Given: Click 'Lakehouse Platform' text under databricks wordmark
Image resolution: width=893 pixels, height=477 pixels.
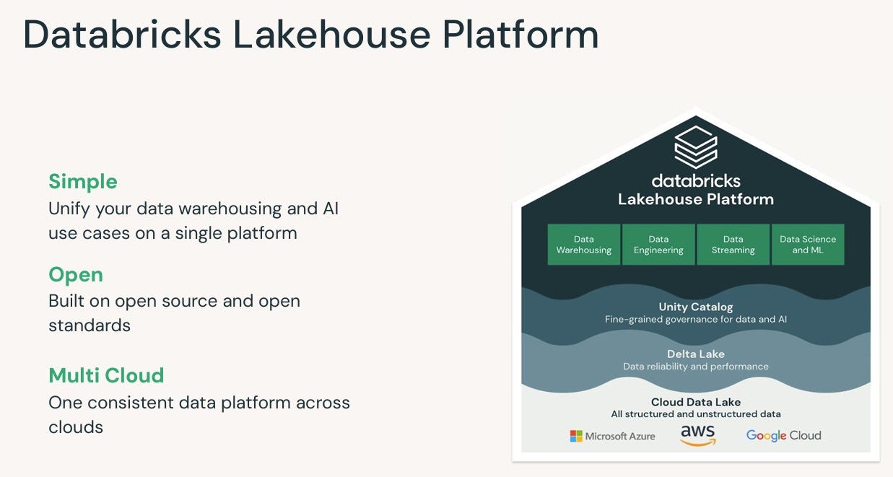Looking at the screenshot, I should point(696,199).
